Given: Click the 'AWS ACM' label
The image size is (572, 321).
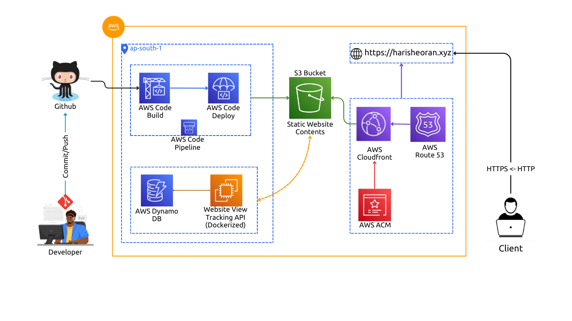Looking at the screenshot, I should click(x=375, y=225).
